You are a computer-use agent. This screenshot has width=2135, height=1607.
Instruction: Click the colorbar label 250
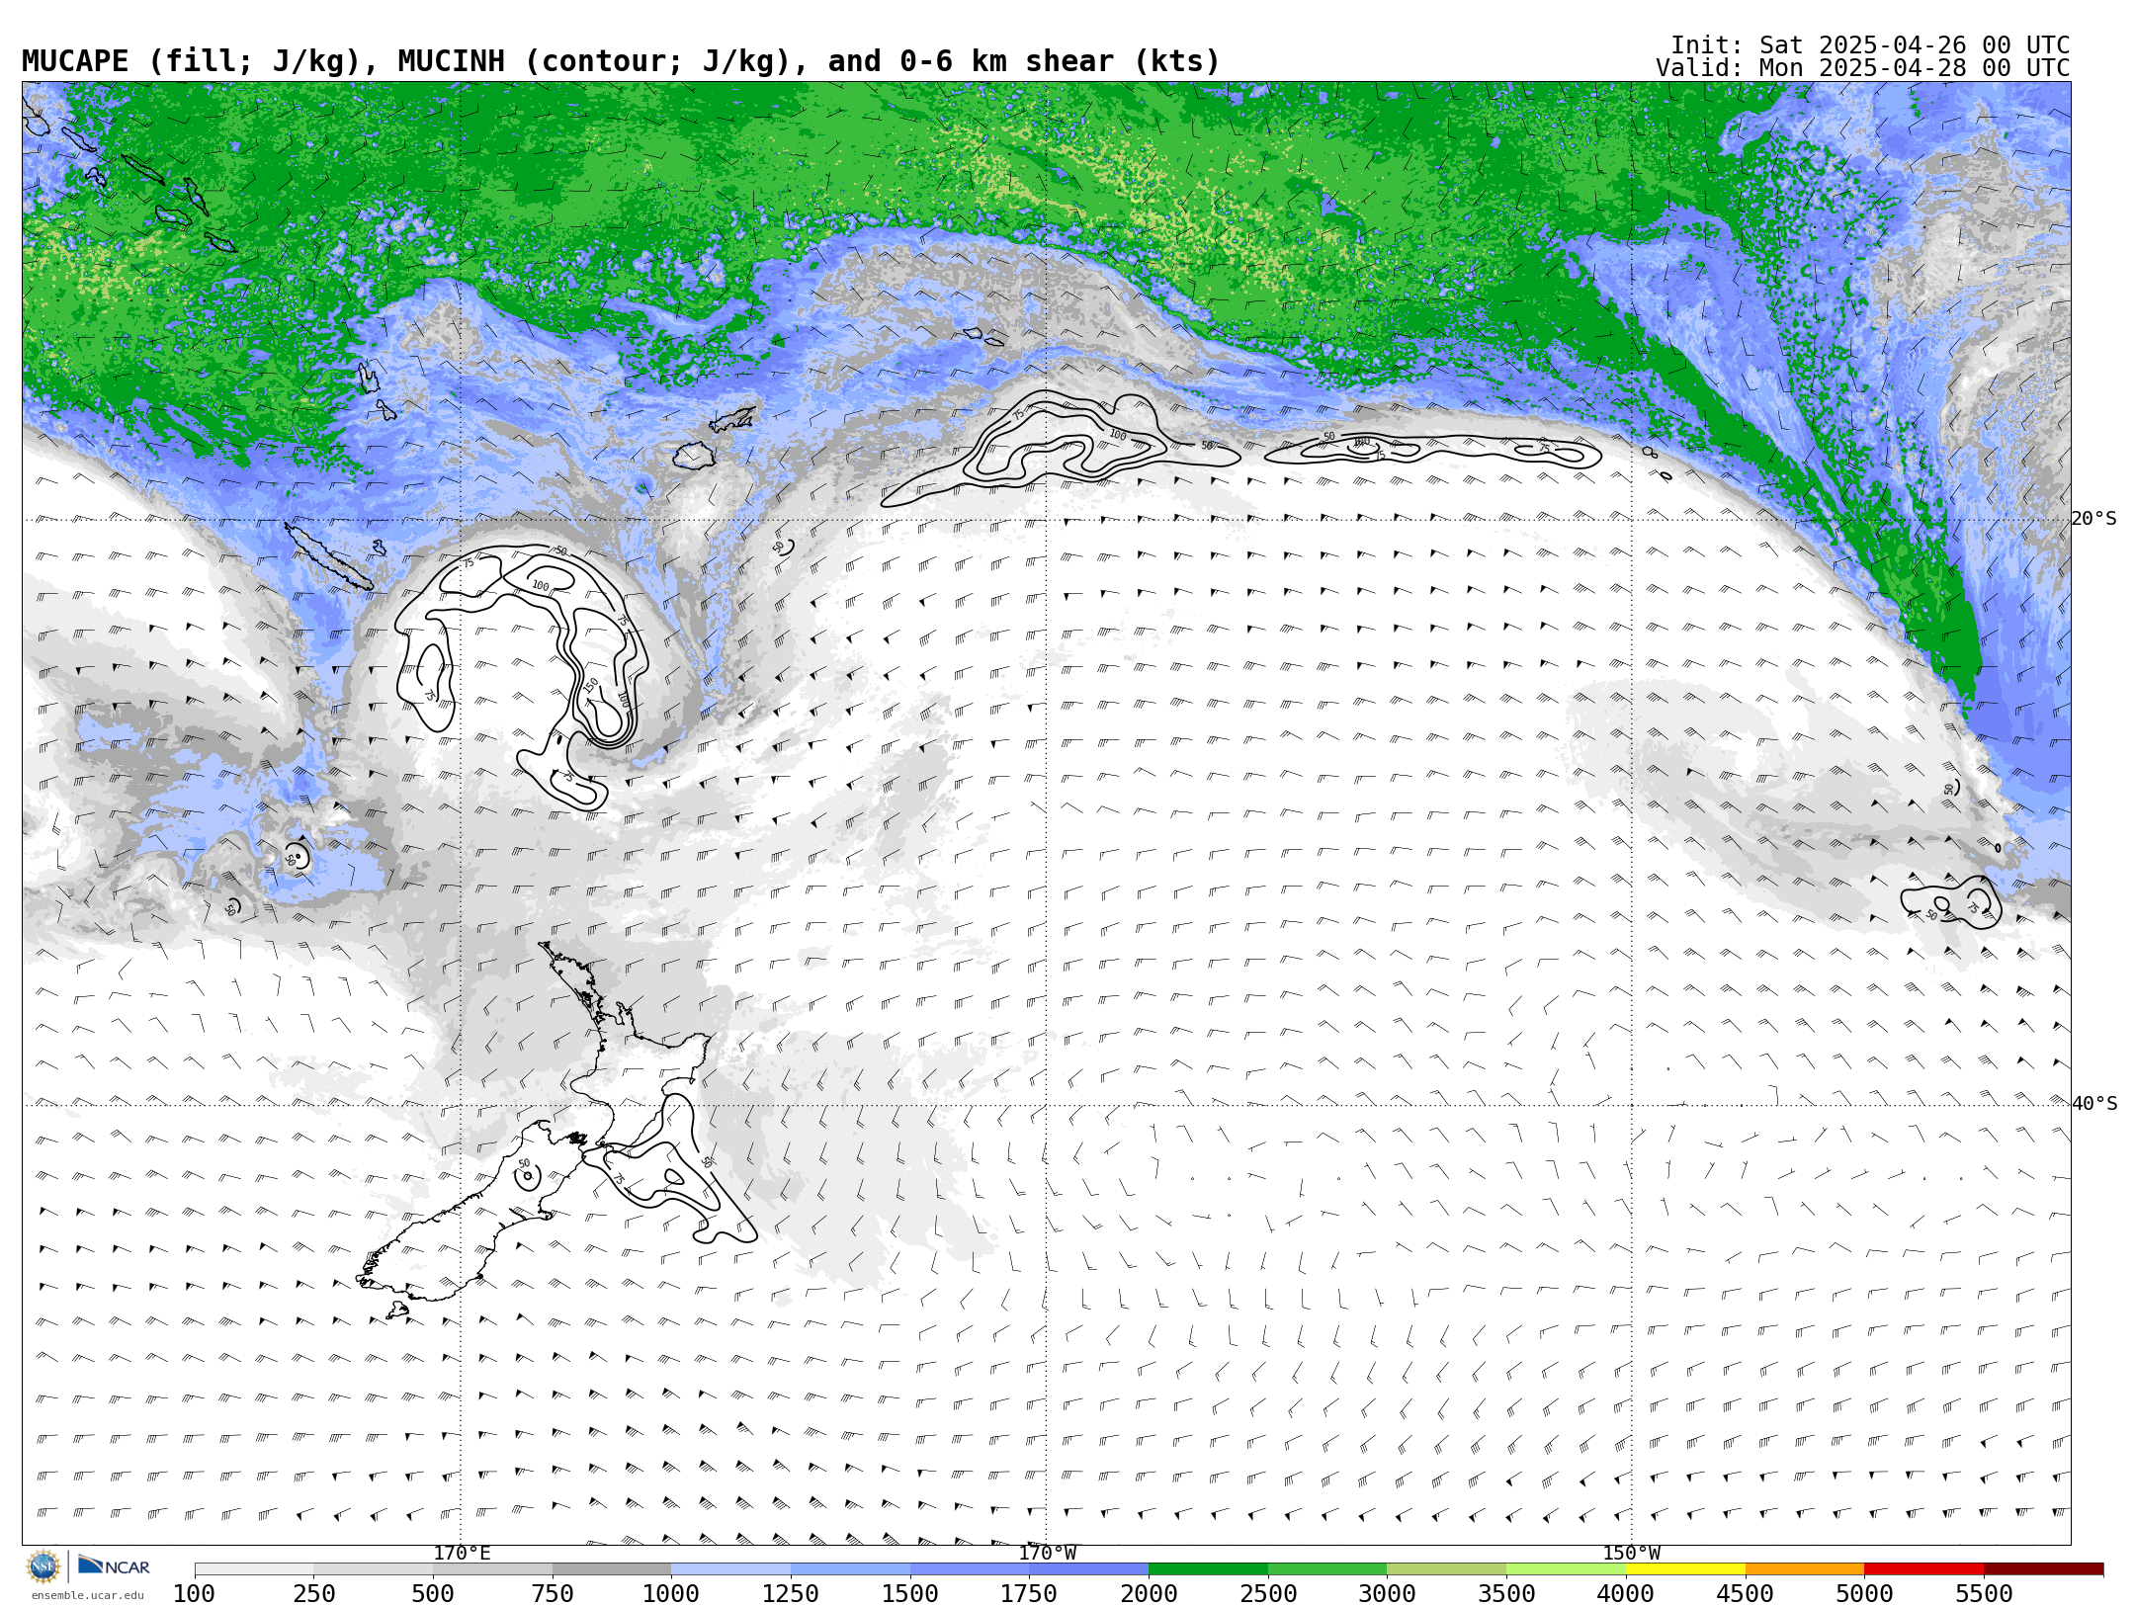313,1594
